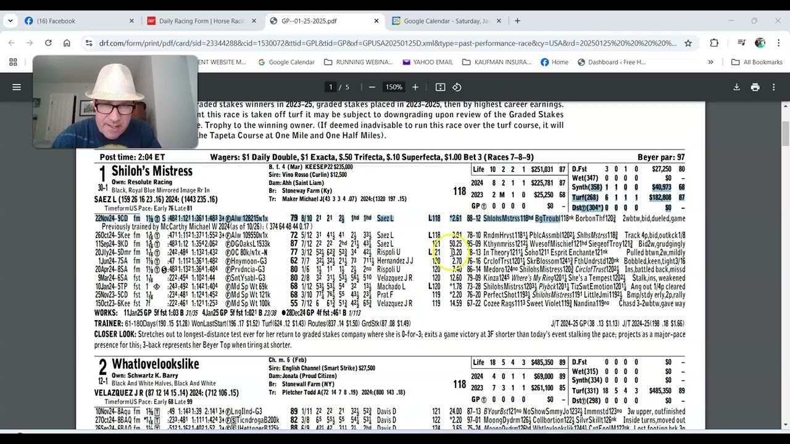Screen dimensions: 790x444
Task: Show more bookmarks with the chevron
Action: coord(710,62)
